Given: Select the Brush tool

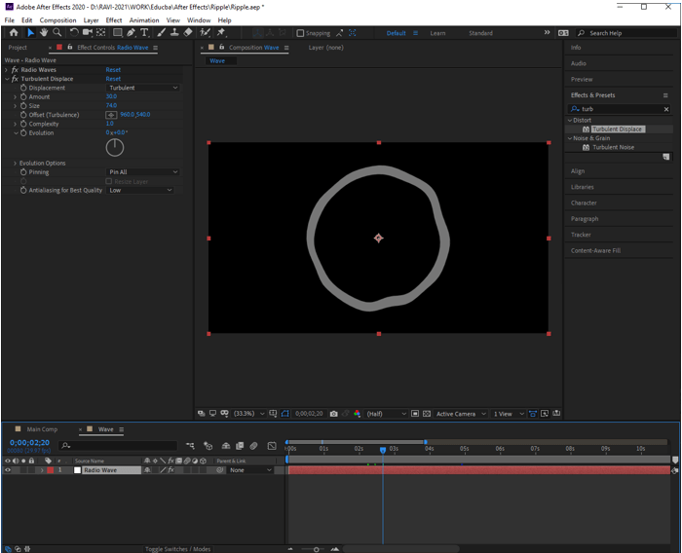Looking at the screenshot, I should point(162,32).
